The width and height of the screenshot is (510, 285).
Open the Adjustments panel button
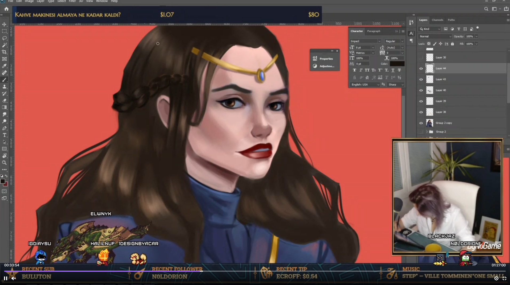click(x=324, y=66)
